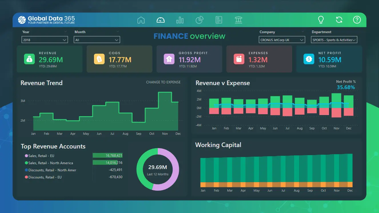
Task: Click the lightbulb insights icon
Action: coord(321,20)
